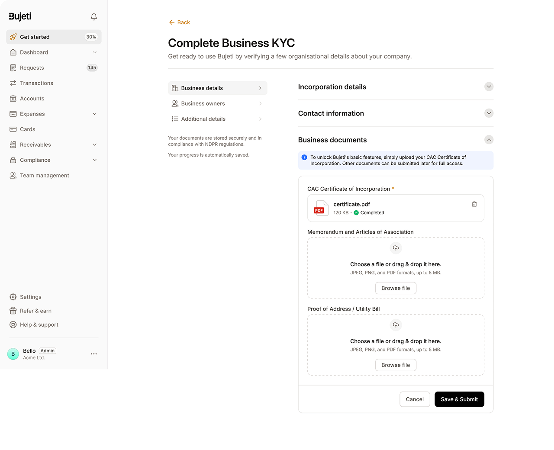Click the info icon in the blue notice
554x450 pixels.
coord(304,157)
